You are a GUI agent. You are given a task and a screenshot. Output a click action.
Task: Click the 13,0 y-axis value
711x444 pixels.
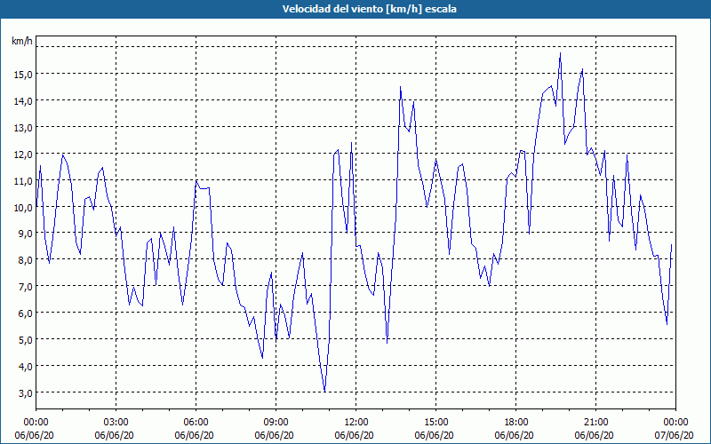(x=23, y=127)
